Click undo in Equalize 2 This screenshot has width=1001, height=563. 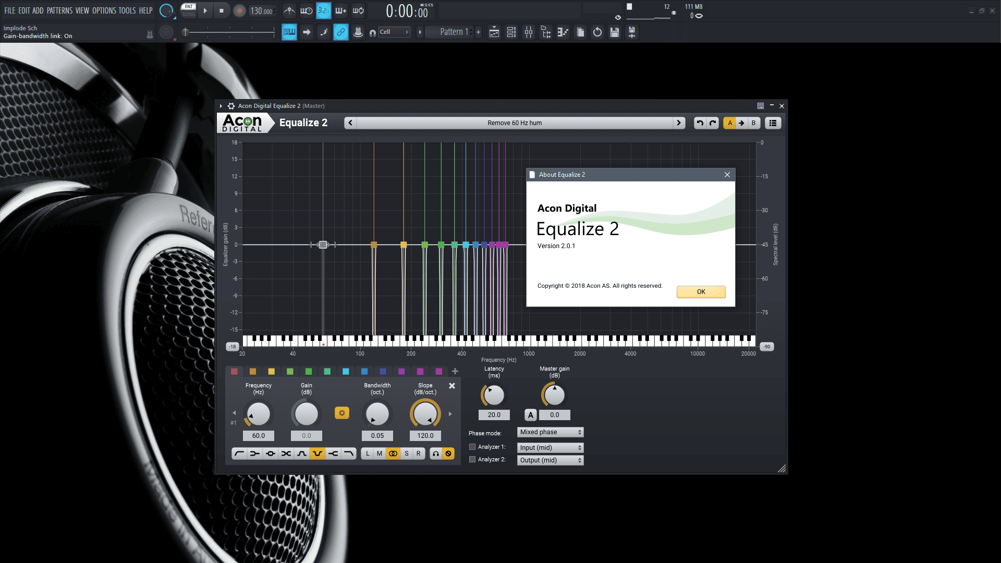(x=700, y=123)
